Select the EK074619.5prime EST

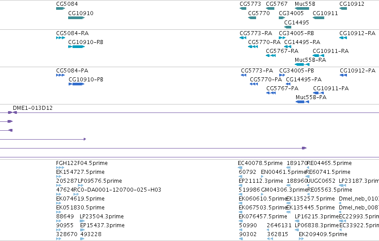coord(58,203)
